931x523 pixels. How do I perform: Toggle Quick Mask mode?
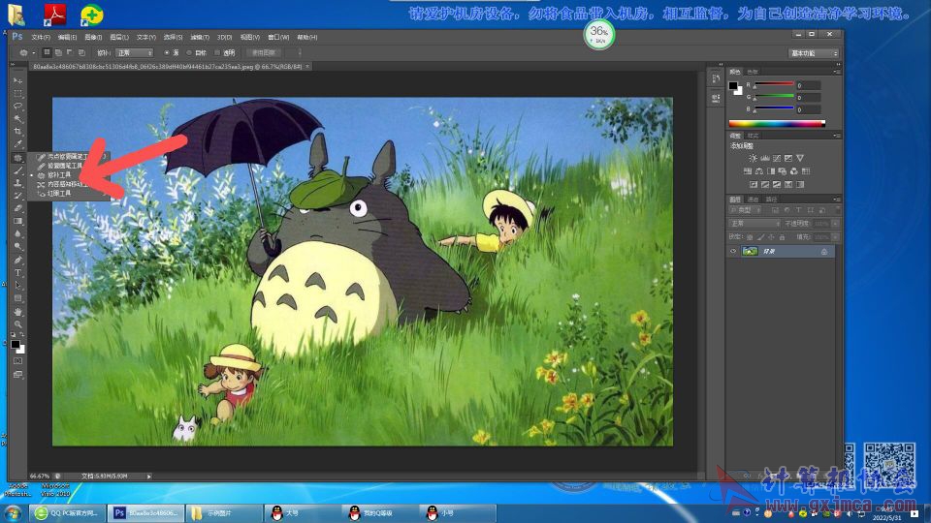point(17,361)
